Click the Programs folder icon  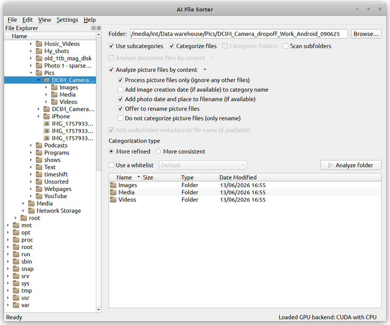[39, 153]
